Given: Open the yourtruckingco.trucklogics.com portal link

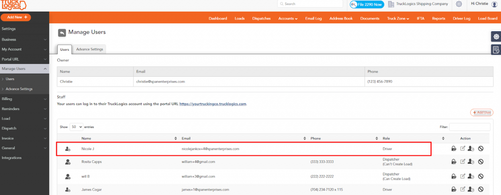Looking at the screenshot, I should tap(213, 104).
